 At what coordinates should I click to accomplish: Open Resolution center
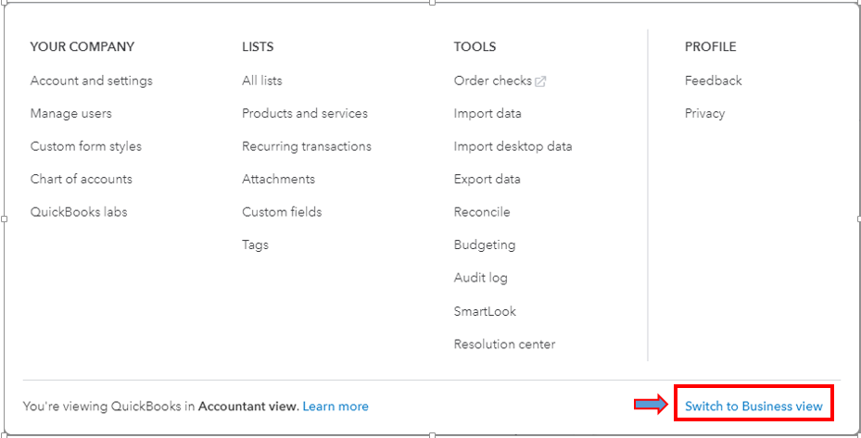tap(504, 344)
